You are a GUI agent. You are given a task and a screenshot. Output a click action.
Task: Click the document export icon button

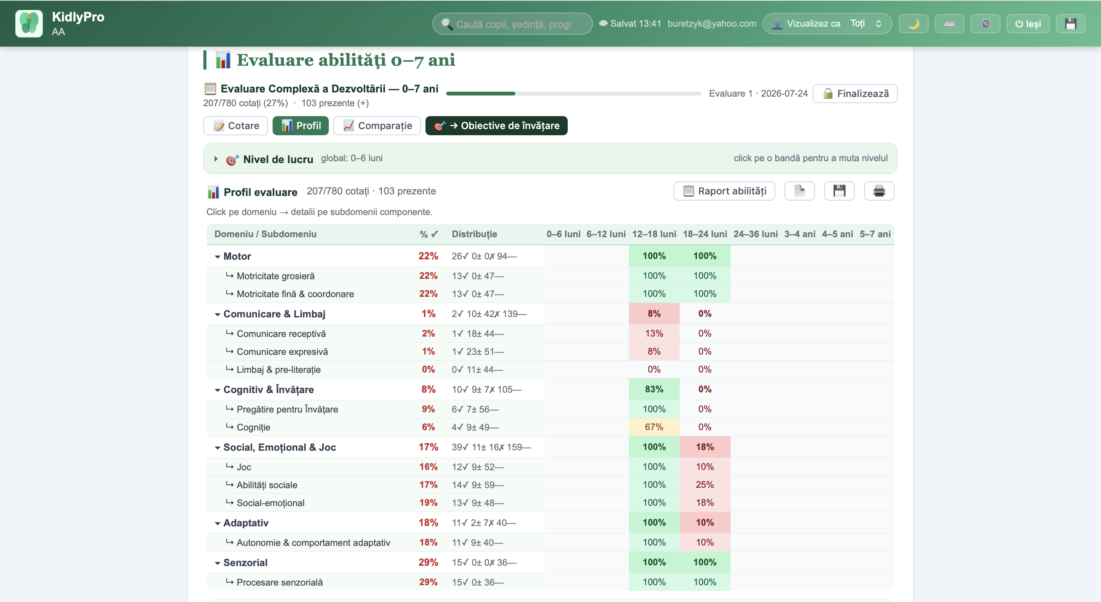(799, 191)
